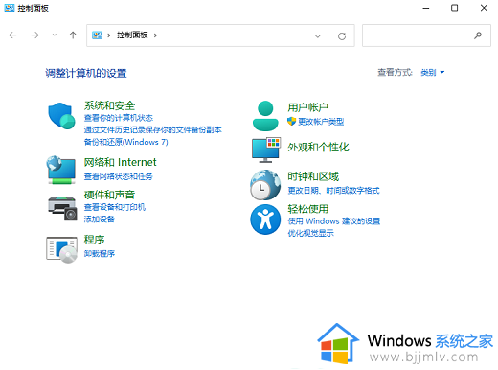Click the shield icon beside 更改帐户类型

291,122
